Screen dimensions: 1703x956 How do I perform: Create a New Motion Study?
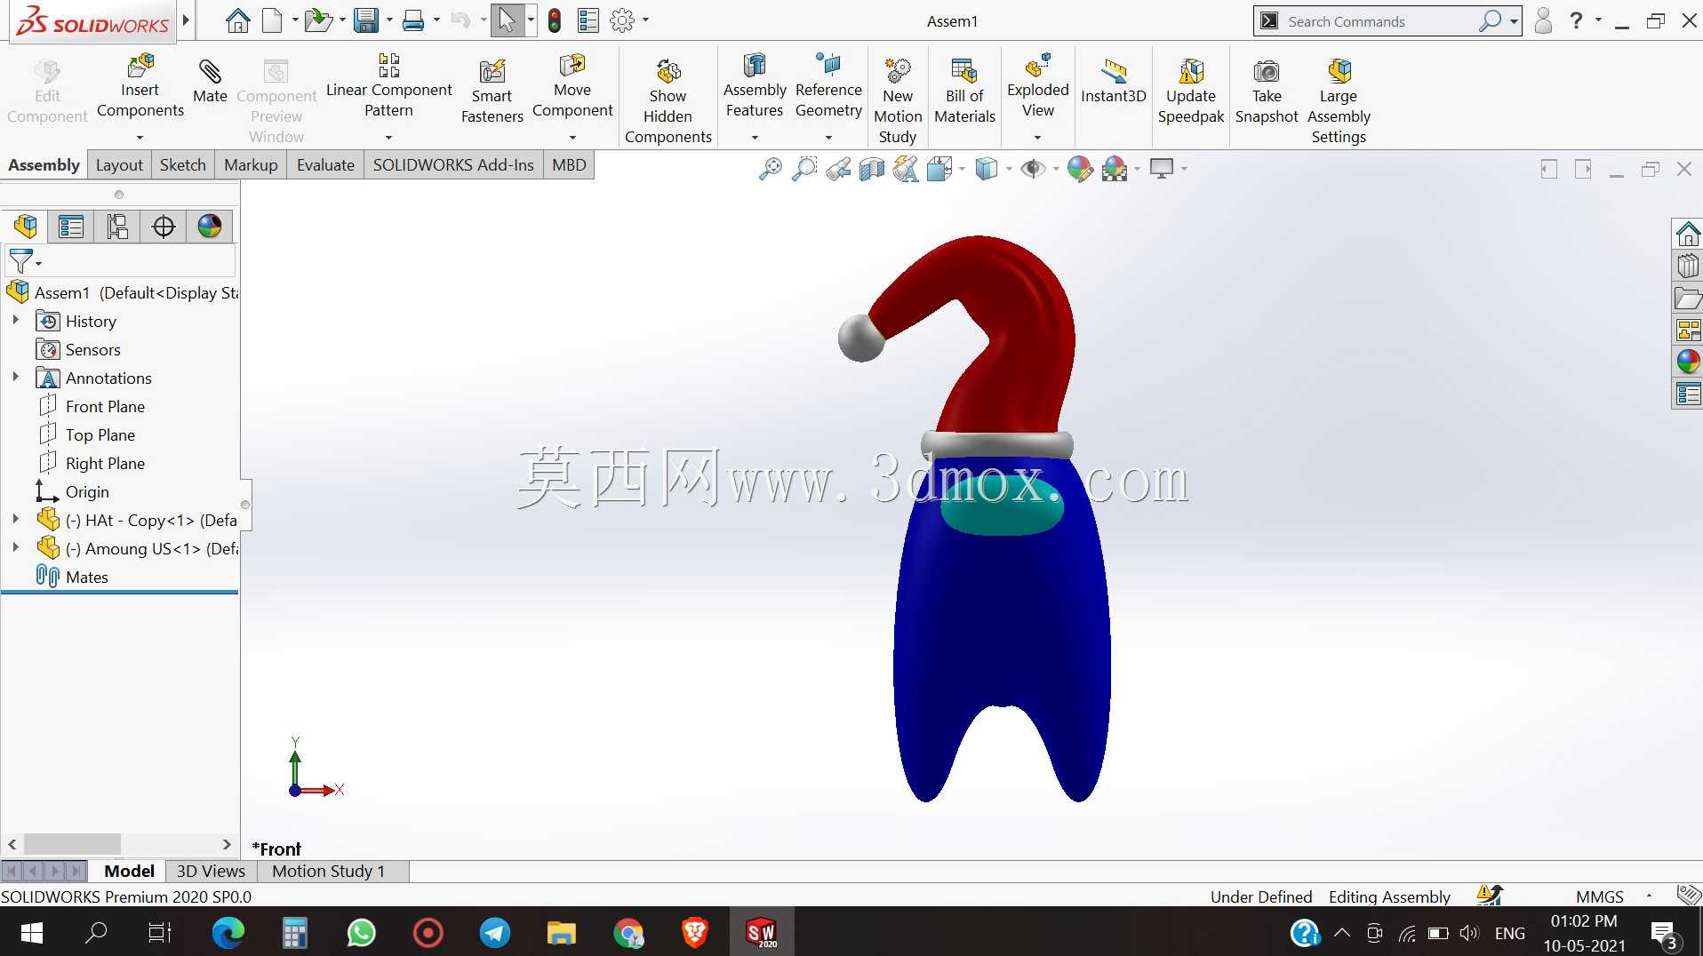898,100
